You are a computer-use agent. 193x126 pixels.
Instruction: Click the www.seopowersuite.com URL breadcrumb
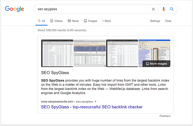tap(67, 101)
